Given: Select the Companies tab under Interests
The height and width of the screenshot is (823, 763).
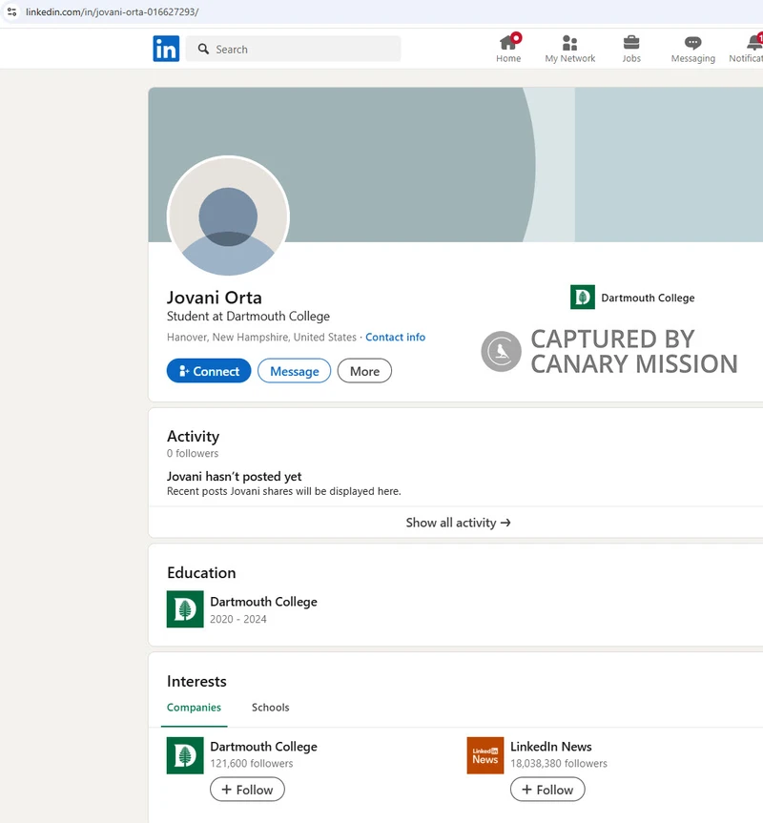Looking at the screenshot, I should tap(194, 708).
